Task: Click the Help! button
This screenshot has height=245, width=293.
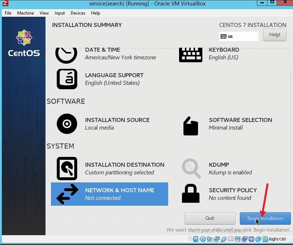Action: tap(275, 35)
